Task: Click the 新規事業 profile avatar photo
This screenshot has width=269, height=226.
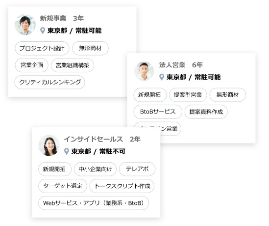Action: coord(25,25)
